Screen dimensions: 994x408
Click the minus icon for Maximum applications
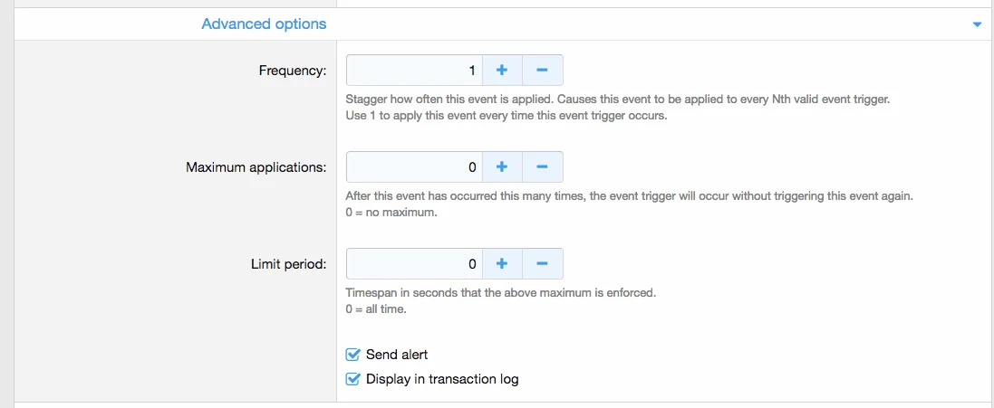click(542, 166)
